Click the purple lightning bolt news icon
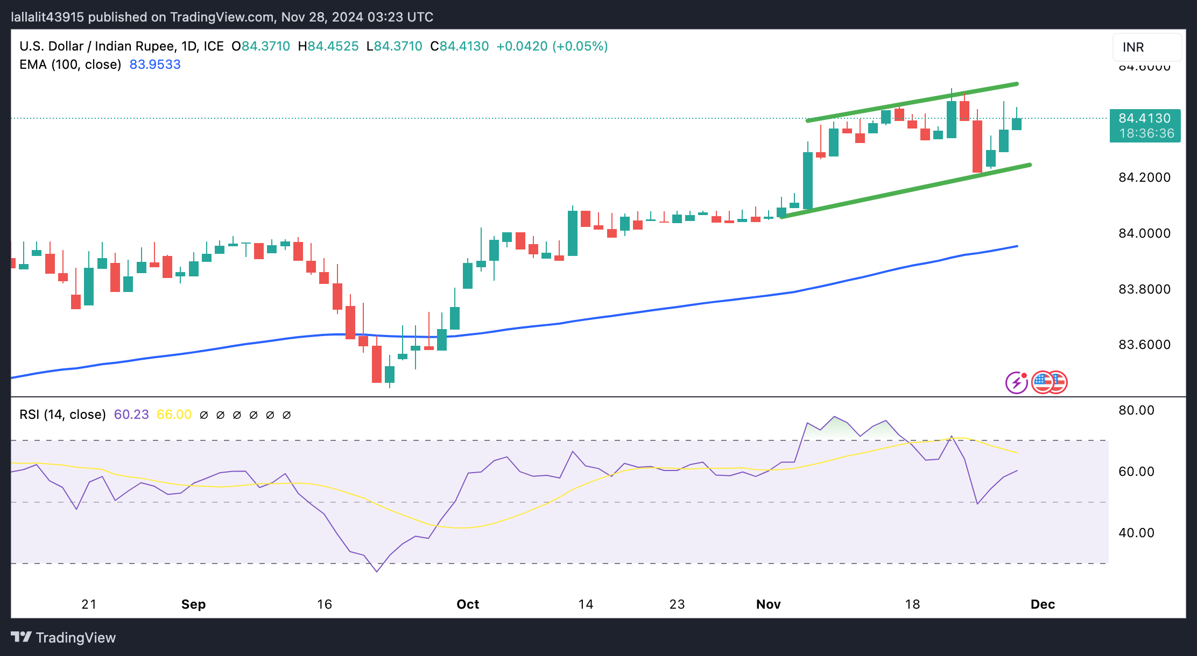The image size is (1197, 656). tap(1016, 383)
